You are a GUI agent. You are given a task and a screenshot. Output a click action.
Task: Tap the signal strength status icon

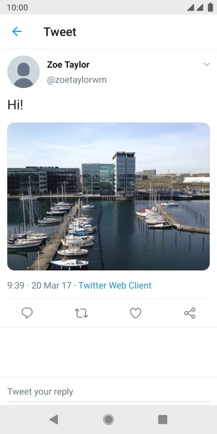pyautogui.click(x=196, y=7)
